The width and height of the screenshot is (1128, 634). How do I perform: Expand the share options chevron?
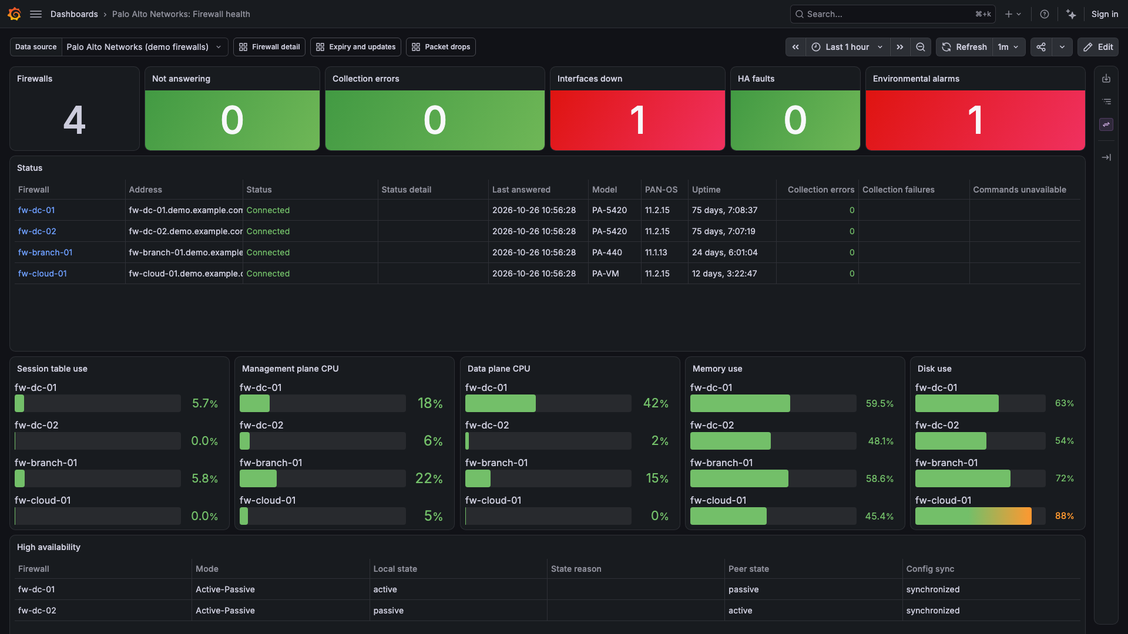(x=1062, y=47)
